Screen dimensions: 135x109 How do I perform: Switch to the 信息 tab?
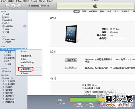click(84, 11)
